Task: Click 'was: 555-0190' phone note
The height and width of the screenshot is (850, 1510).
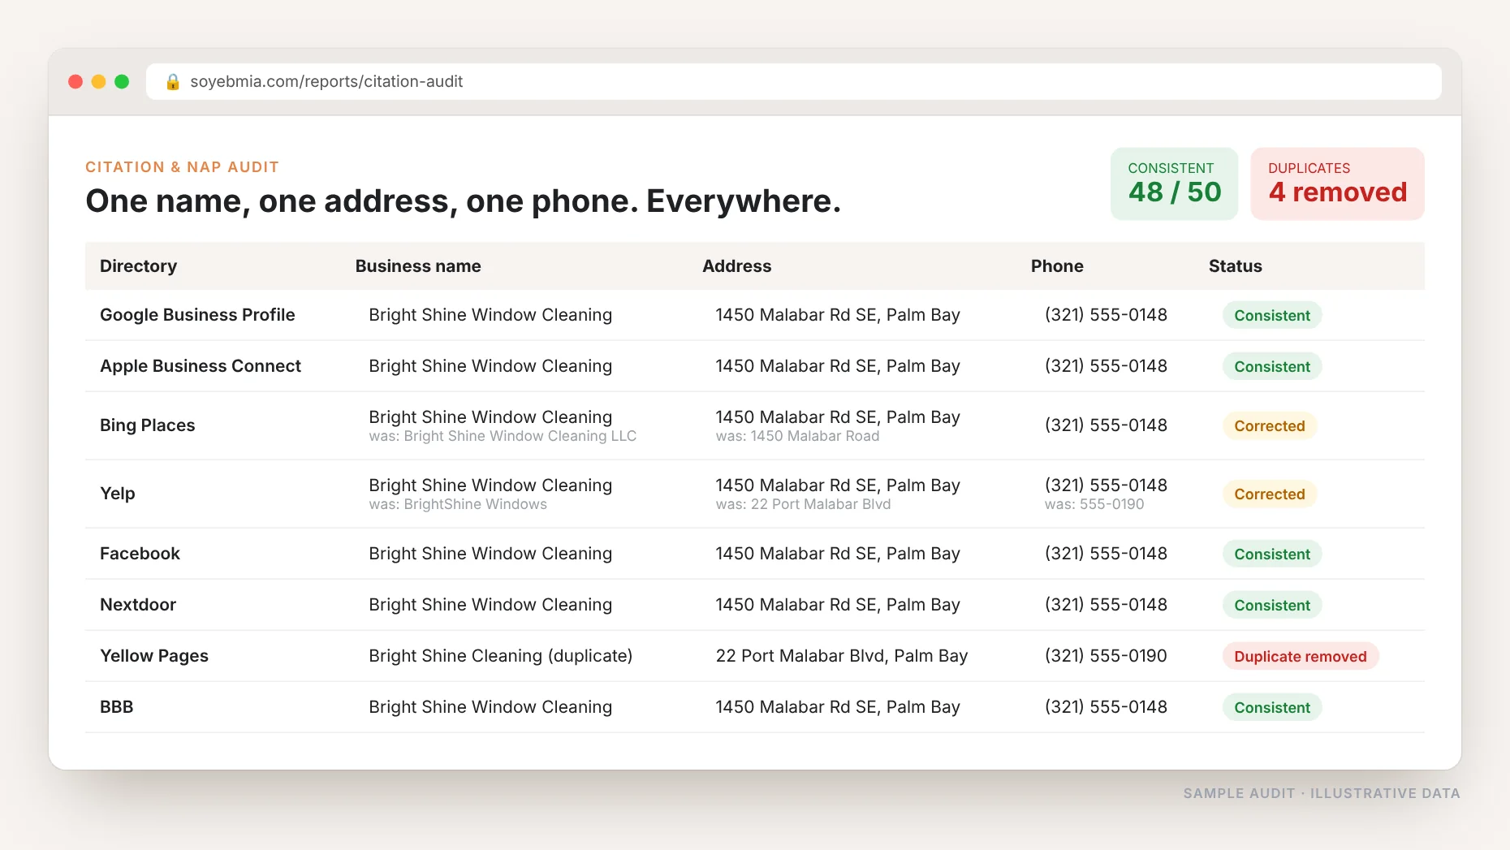Action: click(1094, 505)
